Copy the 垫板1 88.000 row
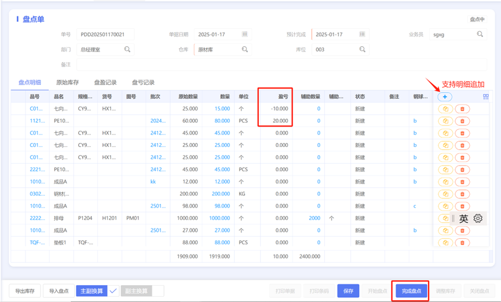The width and height of the screenshot is (501, 302). (x=445, y=242)
